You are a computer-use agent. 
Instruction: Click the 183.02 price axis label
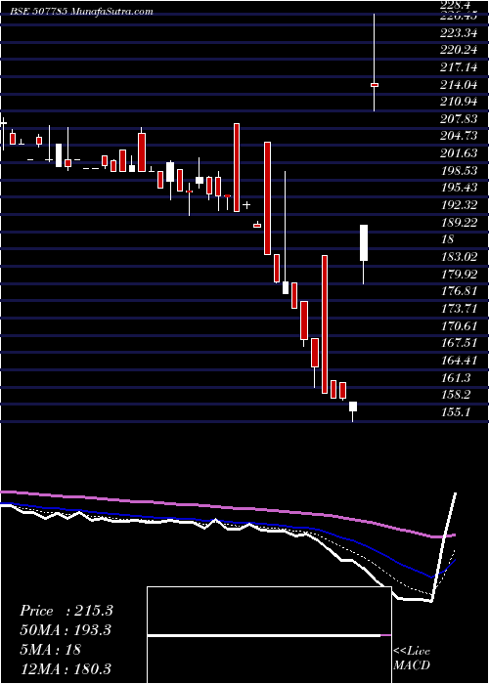coord(458,257)
